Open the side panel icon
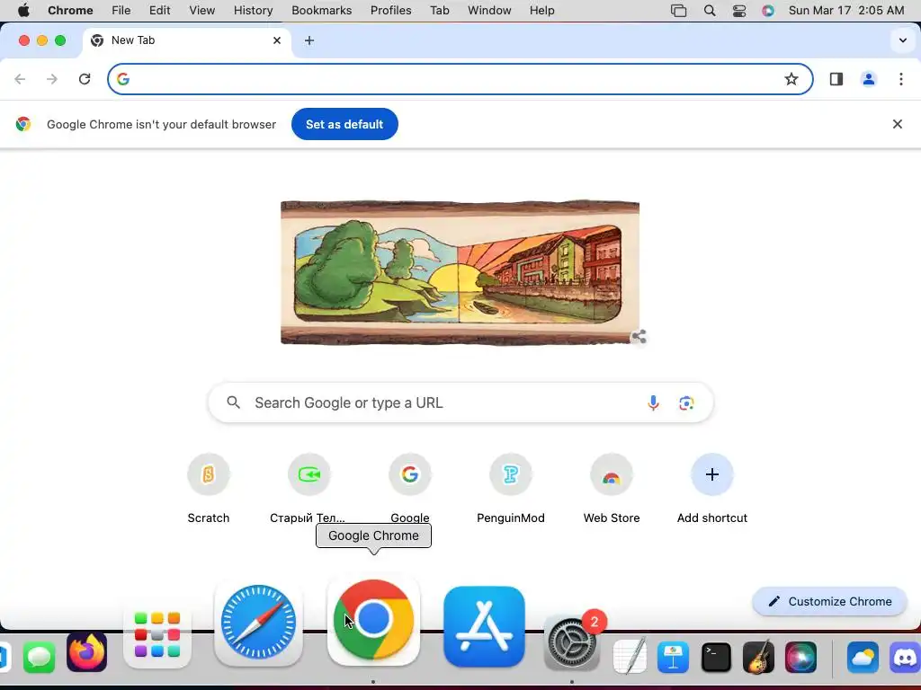This screenshot has height=690, width=921. point(836,79)
